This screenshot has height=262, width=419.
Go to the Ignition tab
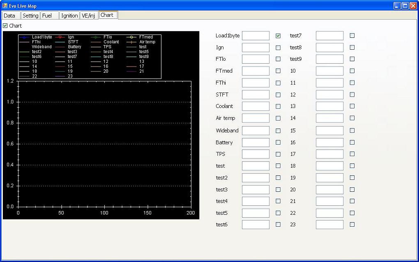click(69, 16)
